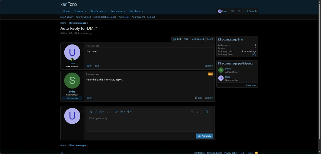Click Direct messages in the top breadcrumb
Image resolution: width=321 pixels, height=154 pixels.
coord(78,23)
